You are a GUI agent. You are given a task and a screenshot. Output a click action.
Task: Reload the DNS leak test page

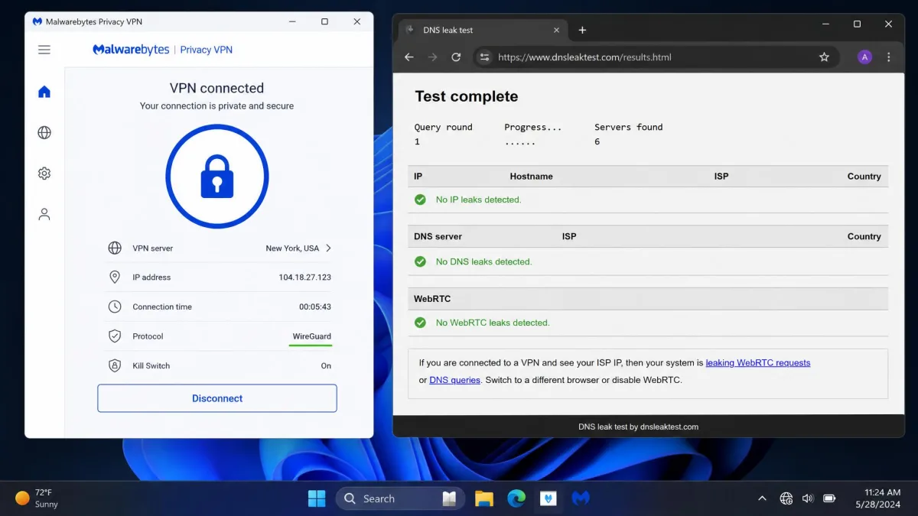456,57
